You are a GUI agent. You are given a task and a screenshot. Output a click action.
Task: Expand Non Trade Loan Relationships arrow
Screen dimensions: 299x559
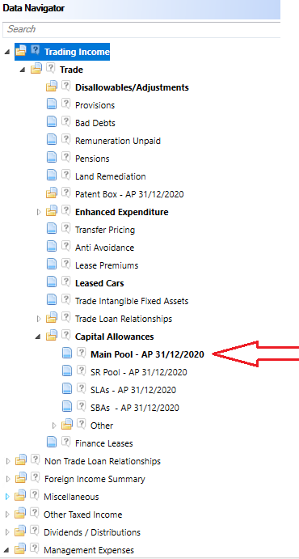tap(8, 461)
